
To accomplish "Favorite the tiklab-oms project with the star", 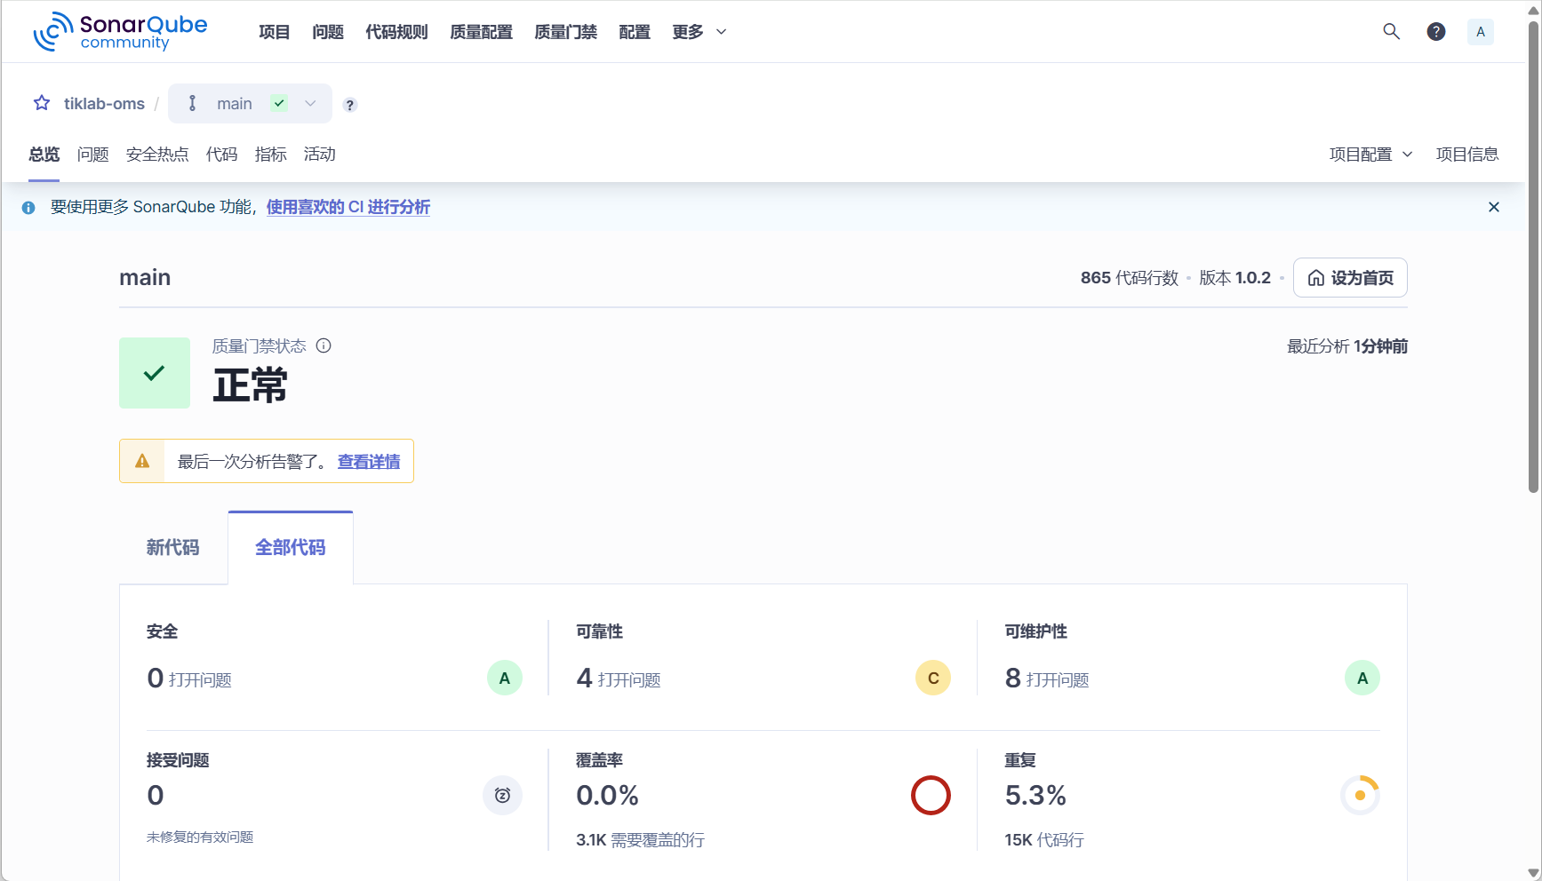I will tap(42, 103).
